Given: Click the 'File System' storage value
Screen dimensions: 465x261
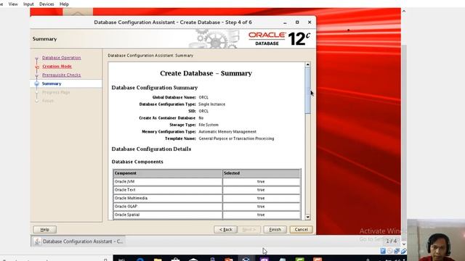Looking at the screenshot, I should click(209, 125).
